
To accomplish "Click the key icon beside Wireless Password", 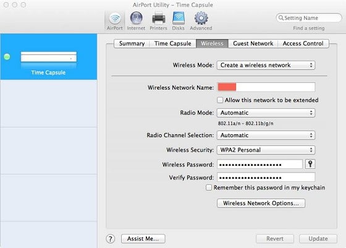I will [x=310, y=164].
